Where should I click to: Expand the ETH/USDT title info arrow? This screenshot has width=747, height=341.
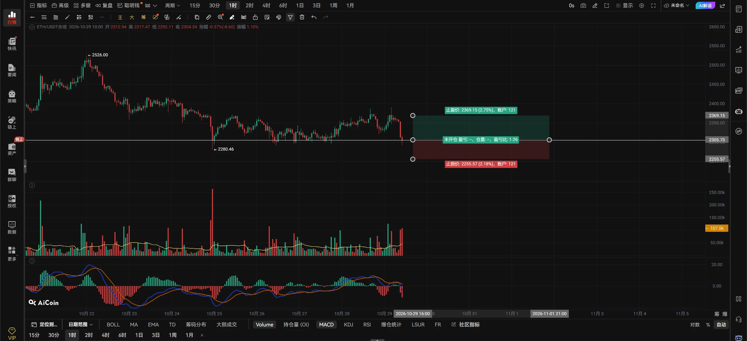32,27
